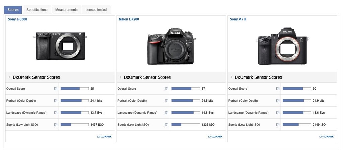
Task: Select the 1437 ISO value
Action: click(x=97, y=125)
